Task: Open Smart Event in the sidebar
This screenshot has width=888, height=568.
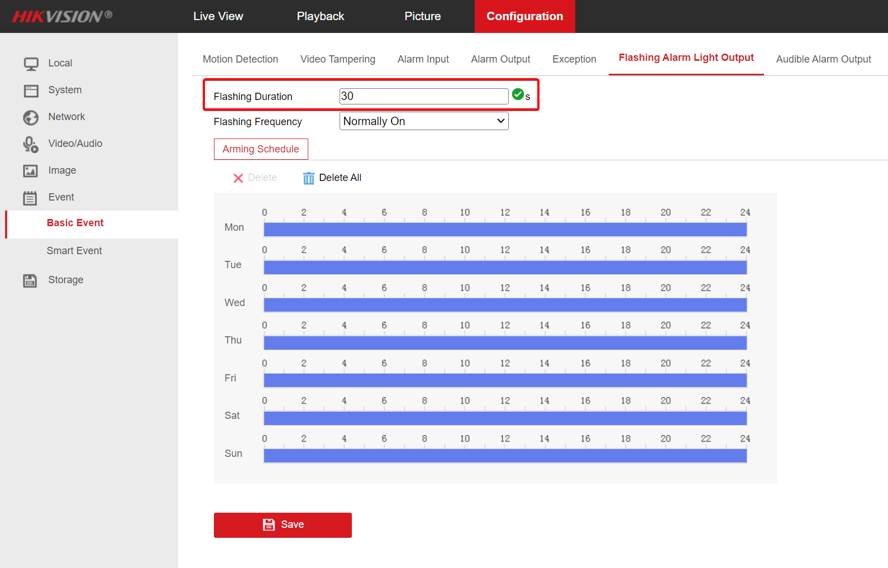Action: [x=74, y=251]
